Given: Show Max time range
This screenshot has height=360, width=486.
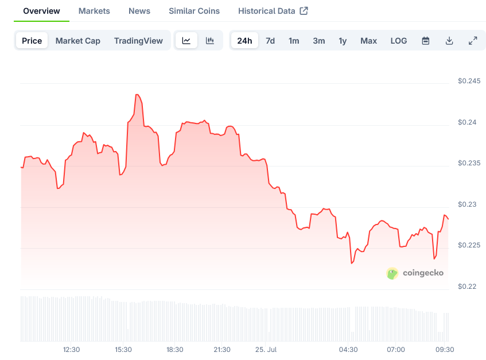Looking at the screenshot, I should [368, 41].
